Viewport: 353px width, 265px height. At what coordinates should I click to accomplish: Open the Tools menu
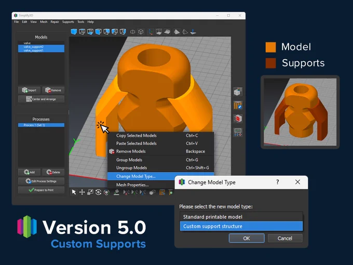click(80, 22)
